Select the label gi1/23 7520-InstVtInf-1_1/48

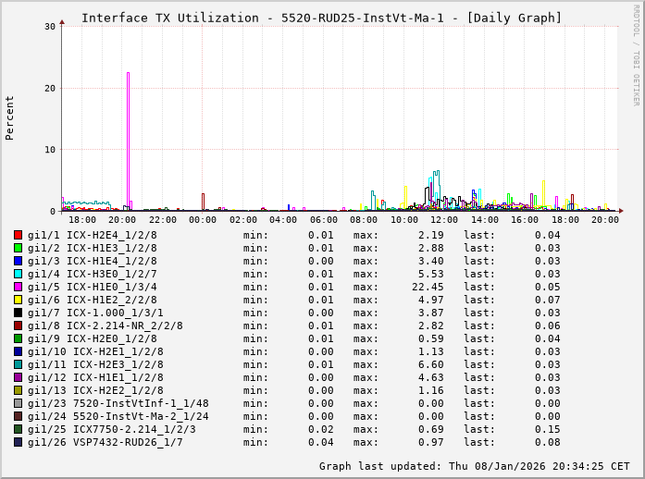tap(118, 403)
